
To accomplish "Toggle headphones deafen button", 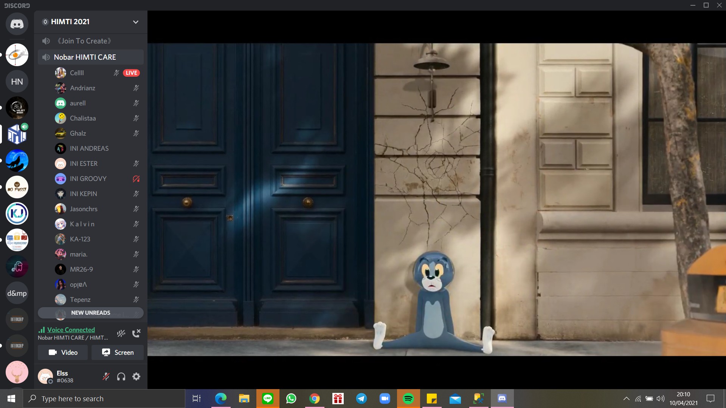I will [121, 377].
